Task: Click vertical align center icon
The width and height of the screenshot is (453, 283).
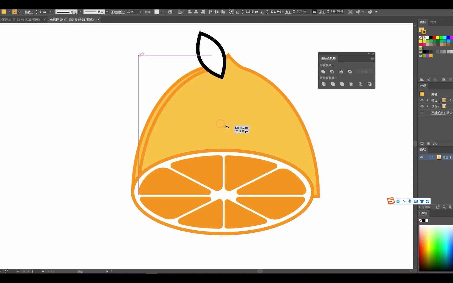Action: coord(217,12)
